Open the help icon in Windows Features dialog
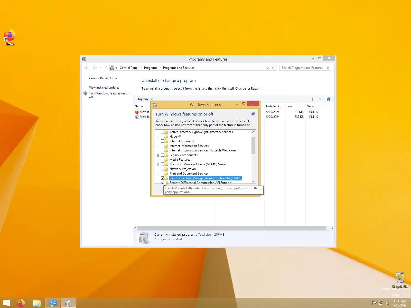The width and height of the screenshot is (411, 308). pyautogui.click(x=253, y=114)
